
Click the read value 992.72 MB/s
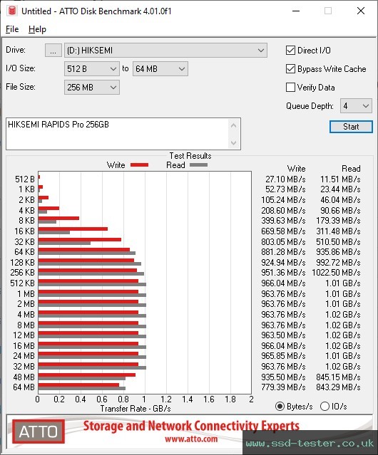coord(338,262)
